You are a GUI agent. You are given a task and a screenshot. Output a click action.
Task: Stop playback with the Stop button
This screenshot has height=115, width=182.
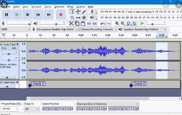coord(28,15)
